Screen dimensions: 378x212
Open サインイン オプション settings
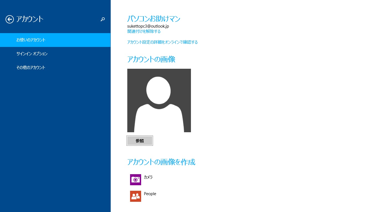pyautogui.click(x=55, y=54)
